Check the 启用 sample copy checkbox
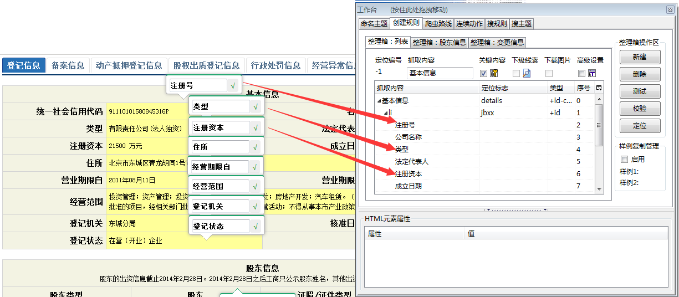Screen dimensions: 679x297 pyautogui.click(x=624, y=159)
